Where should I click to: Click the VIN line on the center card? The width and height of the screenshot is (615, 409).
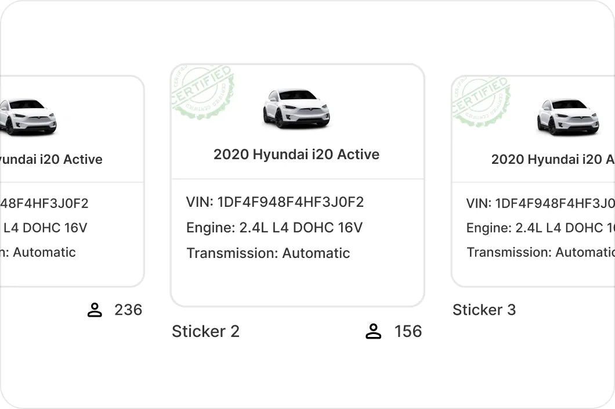[x=275, y=202]
